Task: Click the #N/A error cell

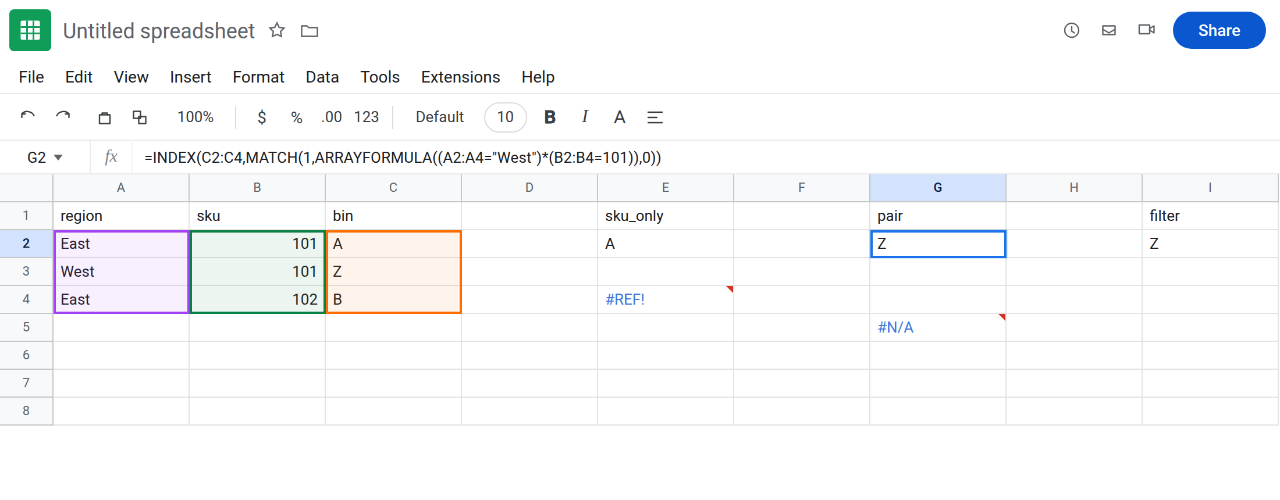Action: (938, 327)
